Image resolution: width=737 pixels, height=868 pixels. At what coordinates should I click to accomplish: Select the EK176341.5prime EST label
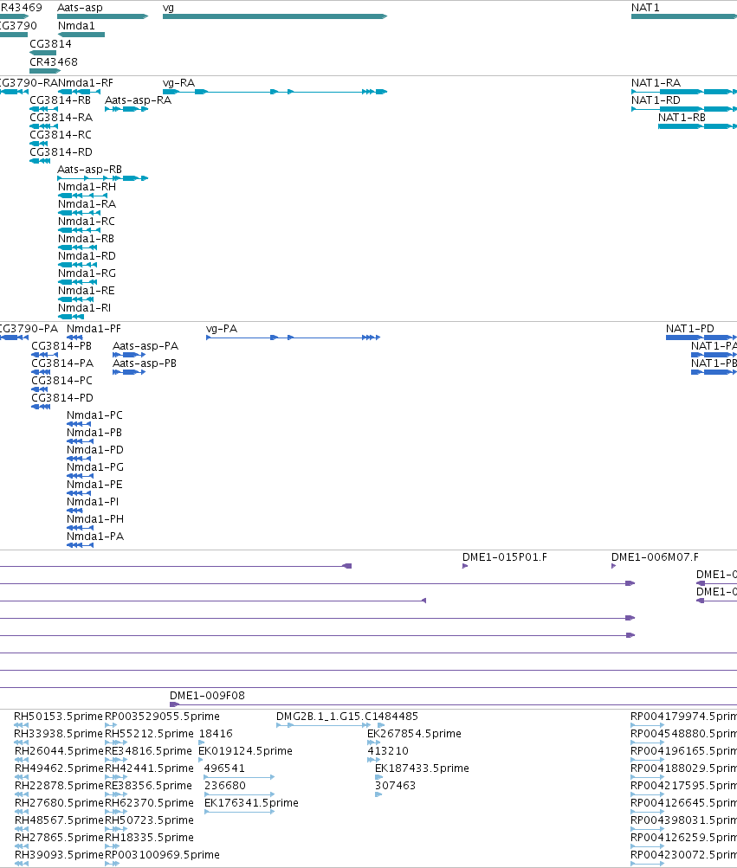click(251, 803)
